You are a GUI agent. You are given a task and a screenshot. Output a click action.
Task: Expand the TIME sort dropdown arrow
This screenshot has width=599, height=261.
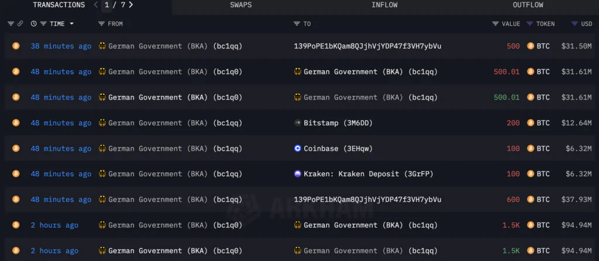point(72,24)
